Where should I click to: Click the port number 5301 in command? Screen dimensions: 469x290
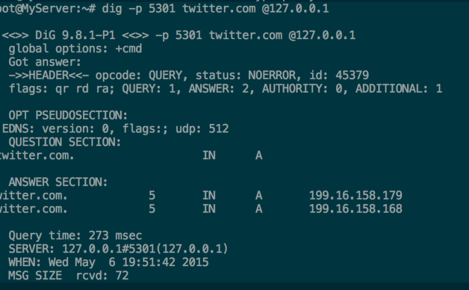162,9
